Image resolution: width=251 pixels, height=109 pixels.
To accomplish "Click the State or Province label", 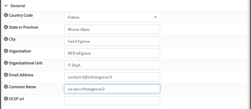I will click(24, 27).
